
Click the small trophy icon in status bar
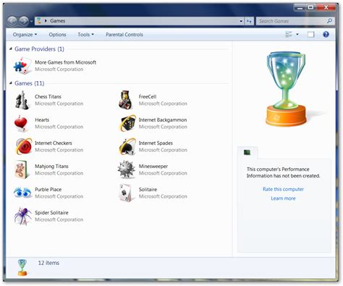[x=22, y=267]
